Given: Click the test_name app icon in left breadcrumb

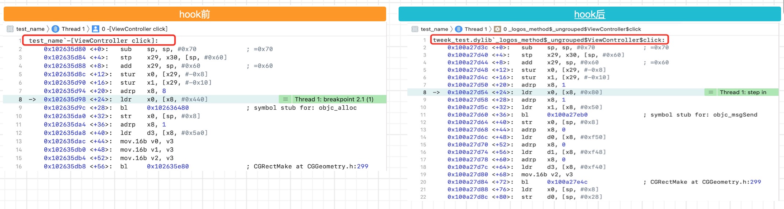Looking at the screenshot, I should (10, 29).
